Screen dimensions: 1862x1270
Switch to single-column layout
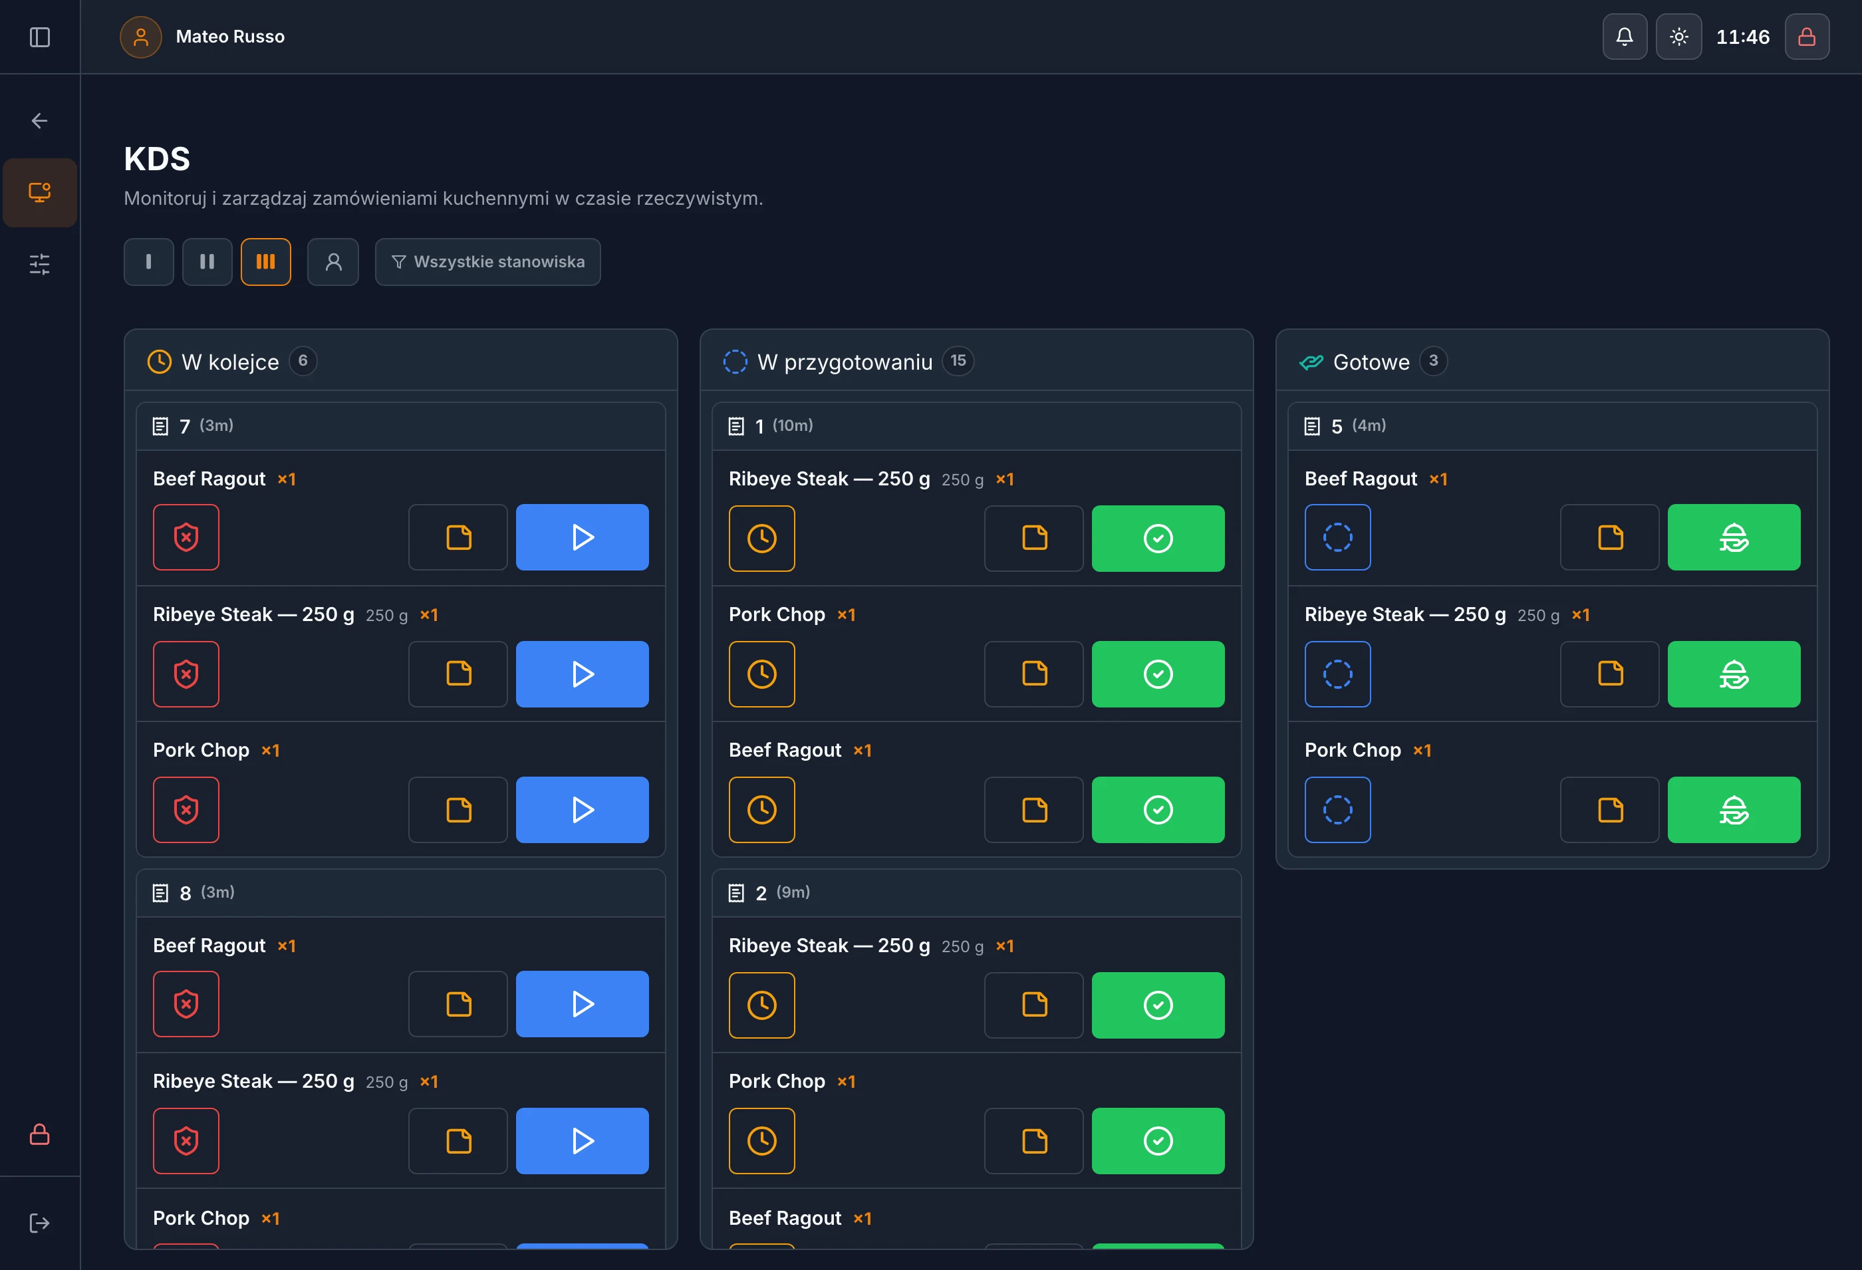(x=148, y=262)
